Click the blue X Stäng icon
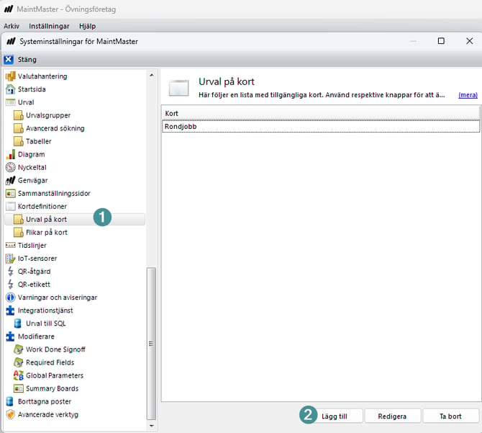Screen dimensions: 482x433 tap(9, 59)
